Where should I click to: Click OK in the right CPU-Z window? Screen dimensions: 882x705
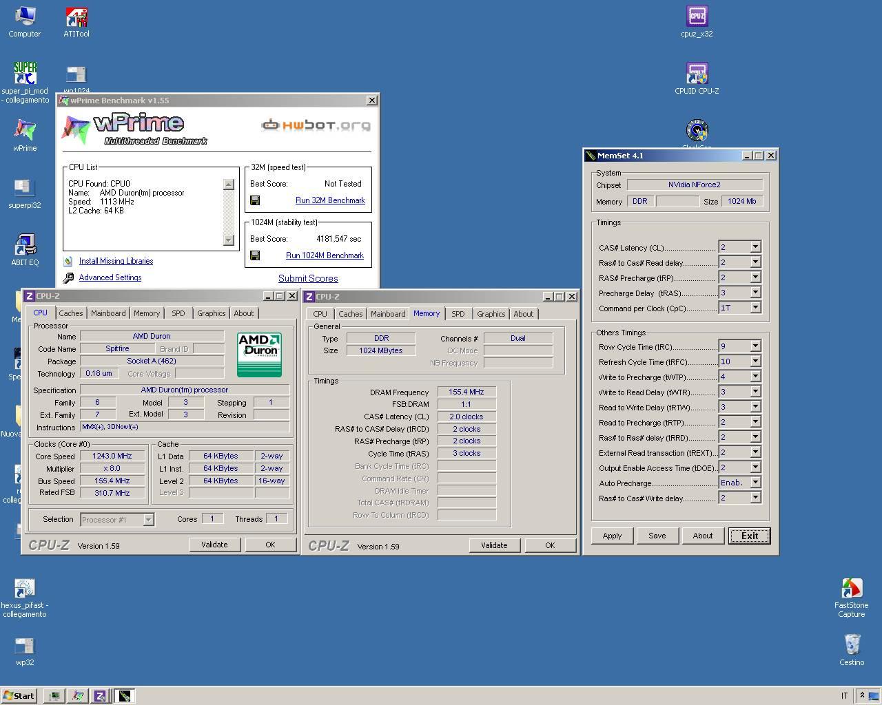tap(550, 545)
